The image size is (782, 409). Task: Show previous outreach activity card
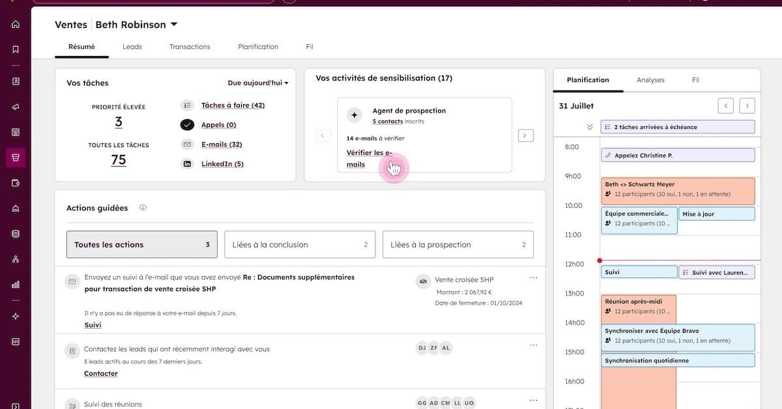pyautogui.click(x=323, y=135)
